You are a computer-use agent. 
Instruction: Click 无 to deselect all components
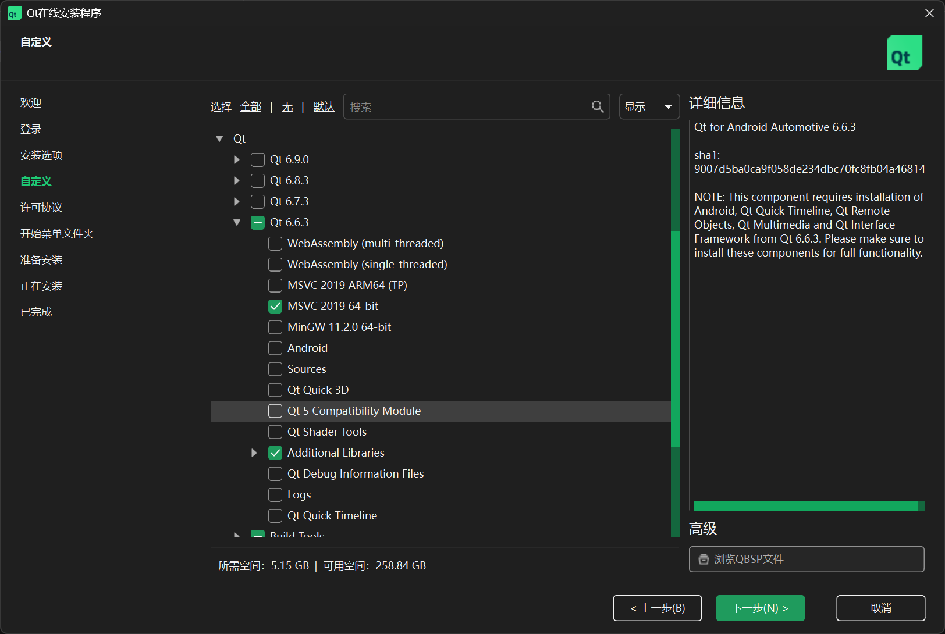[x=287, y=107]
